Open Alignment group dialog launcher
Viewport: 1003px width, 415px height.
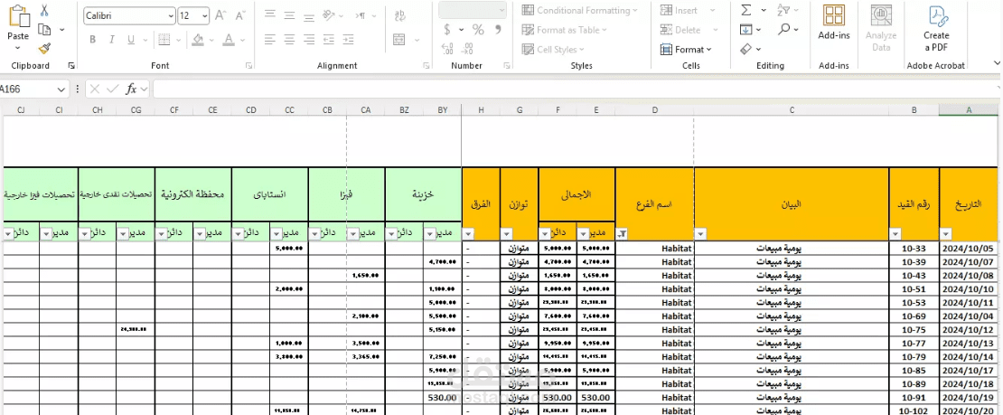[426, 65]
